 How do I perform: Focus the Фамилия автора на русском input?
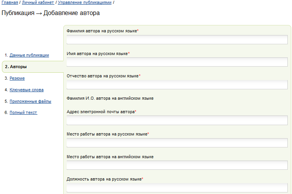pos(177,40)
